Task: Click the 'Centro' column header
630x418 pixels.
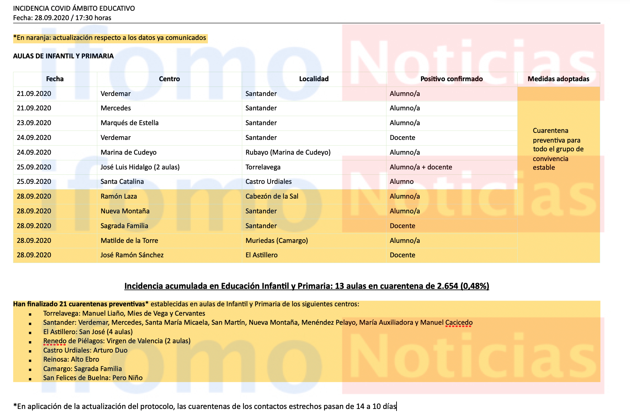Action: (169, 79)
